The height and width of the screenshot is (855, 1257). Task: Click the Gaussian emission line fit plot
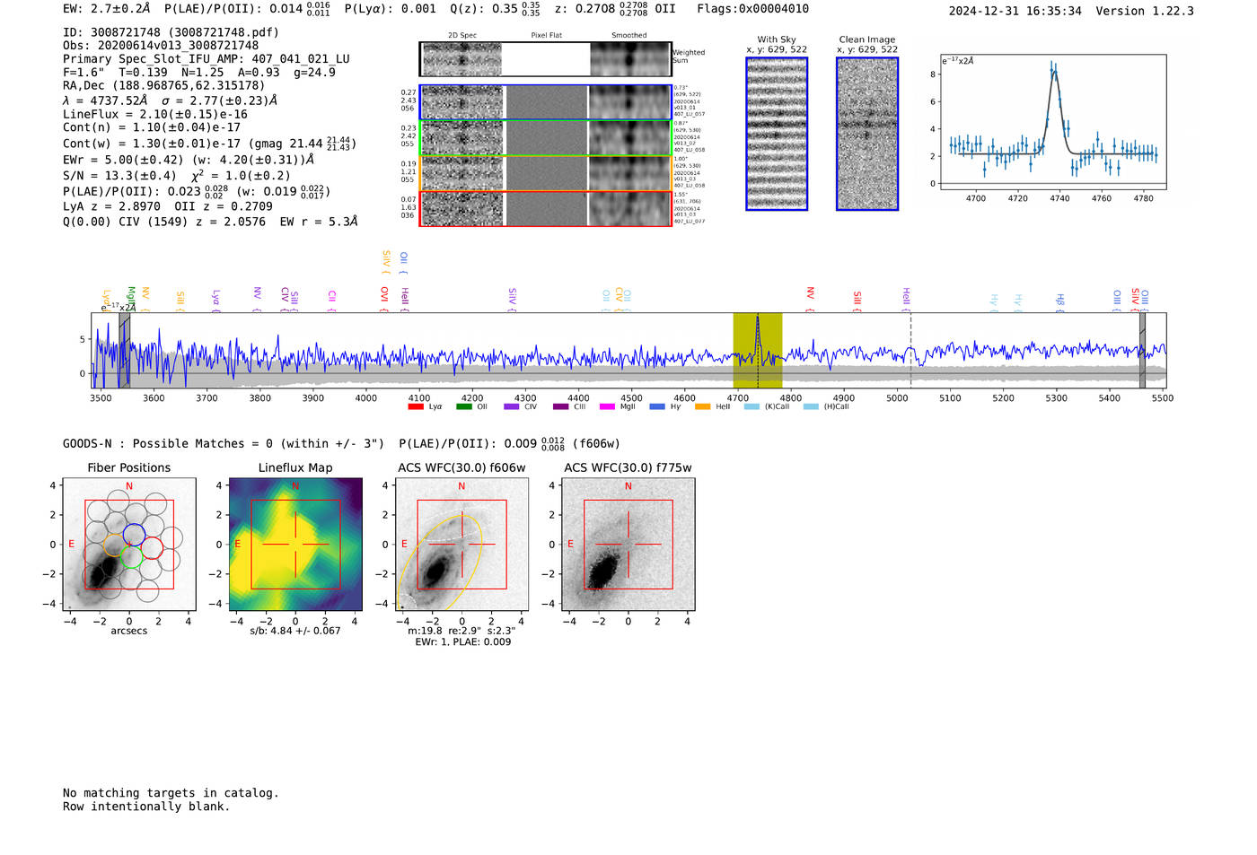tap(1052, 122)
